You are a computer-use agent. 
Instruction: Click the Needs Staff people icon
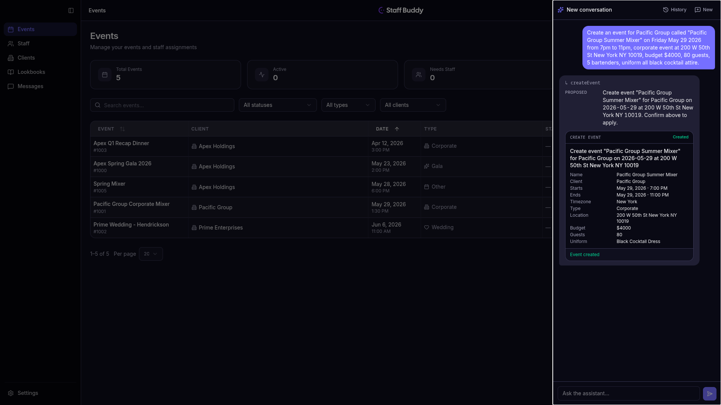(419, 75)
